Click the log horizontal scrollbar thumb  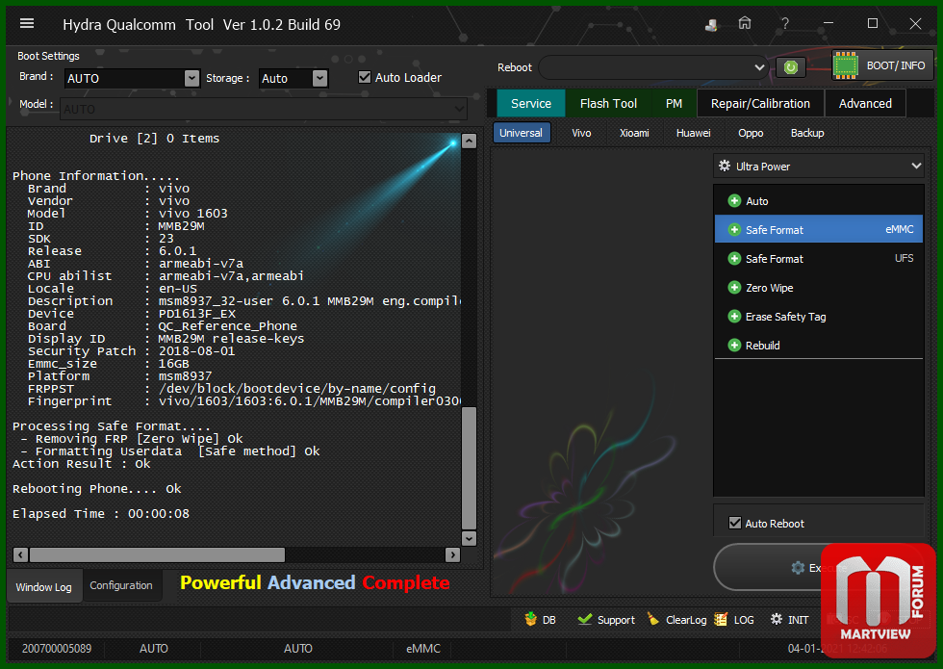click(157, 554)
